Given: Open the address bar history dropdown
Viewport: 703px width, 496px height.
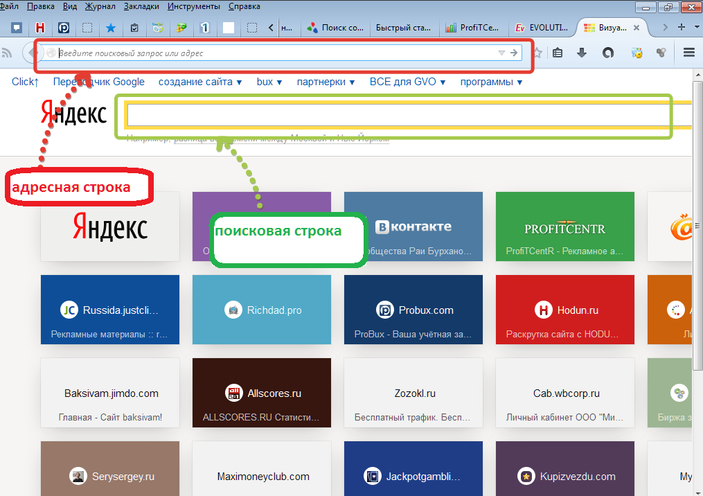Looking at the screenshot, I should pyautogui.click(x=501, y=53).
